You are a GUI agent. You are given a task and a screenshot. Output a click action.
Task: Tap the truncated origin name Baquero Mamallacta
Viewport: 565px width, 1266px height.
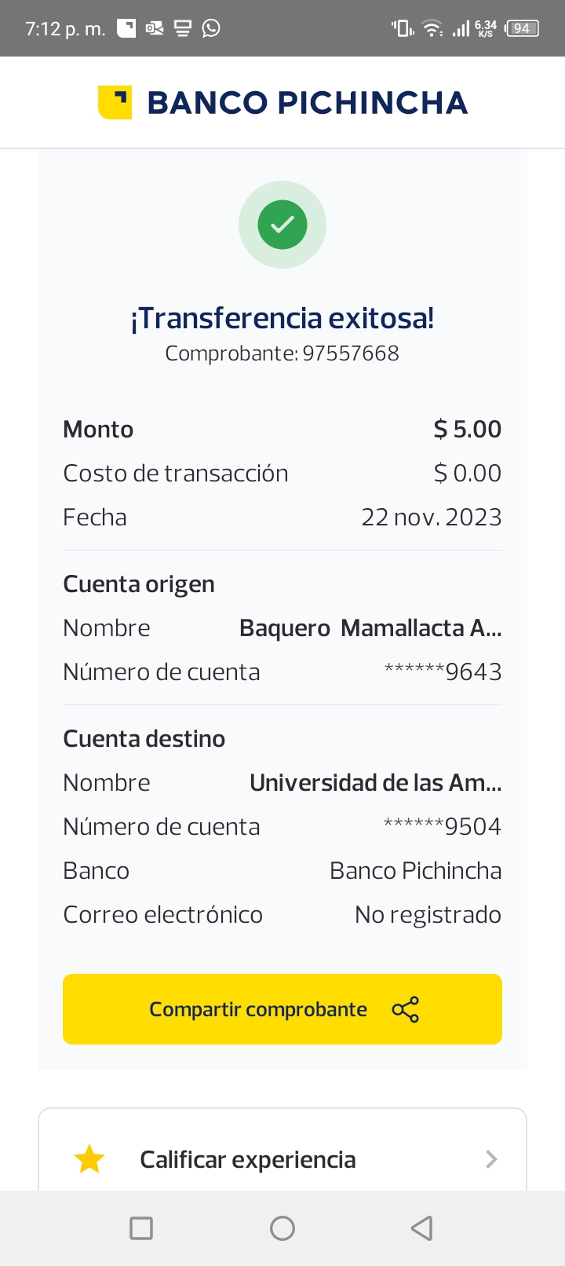[370, 628]
